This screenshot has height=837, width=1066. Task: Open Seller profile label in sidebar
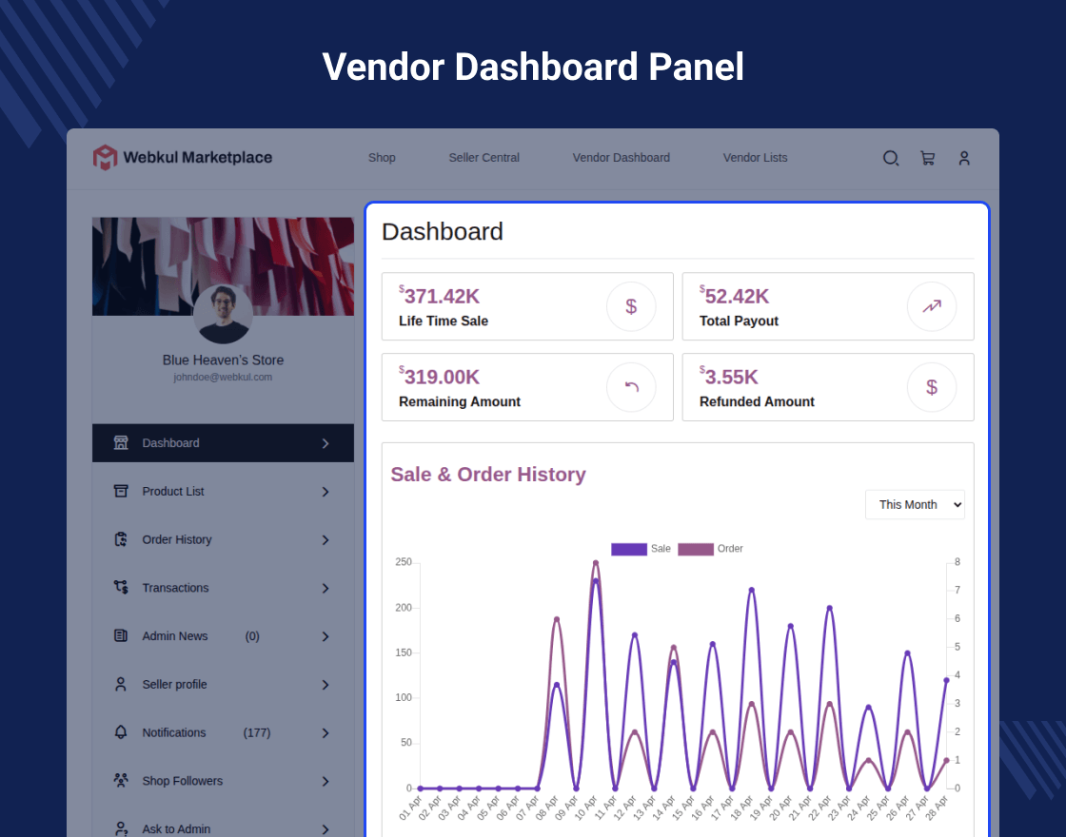pos(175,684)
